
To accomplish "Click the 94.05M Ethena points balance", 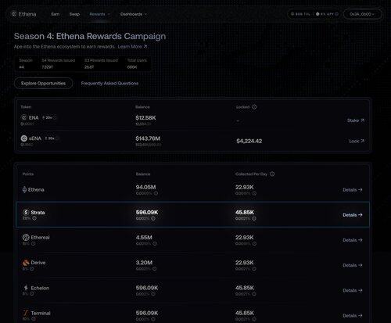I will (145, 187).
